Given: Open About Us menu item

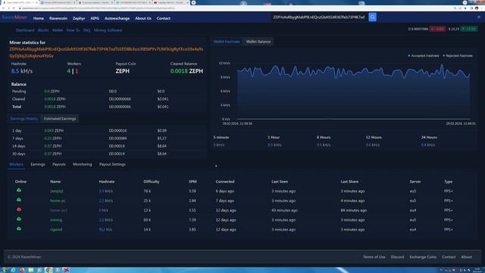Looking at the screenshot, I should click(x=143, y=18).
